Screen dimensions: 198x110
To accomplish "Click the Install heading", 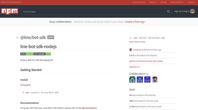I will [x=24, y=80].
